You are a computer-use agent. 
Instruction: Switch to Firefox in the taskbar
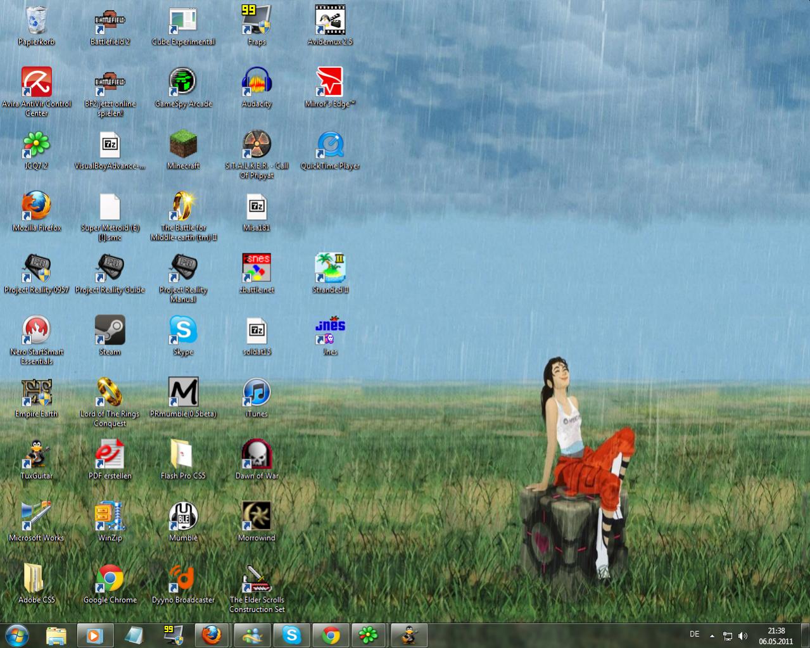pyautogui.click(x=213, y=635)
